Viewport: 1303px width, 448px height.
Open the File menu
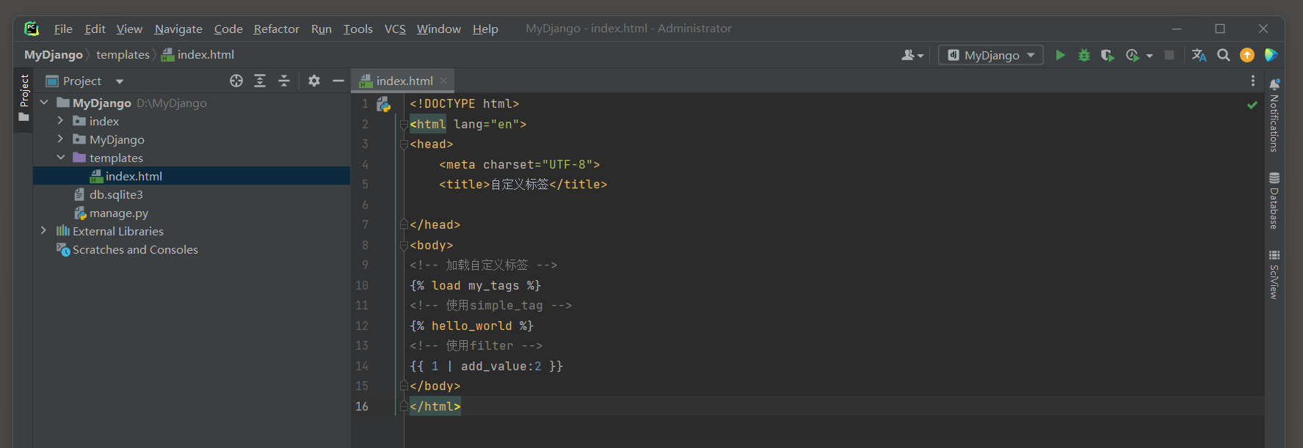click(63, 29)
